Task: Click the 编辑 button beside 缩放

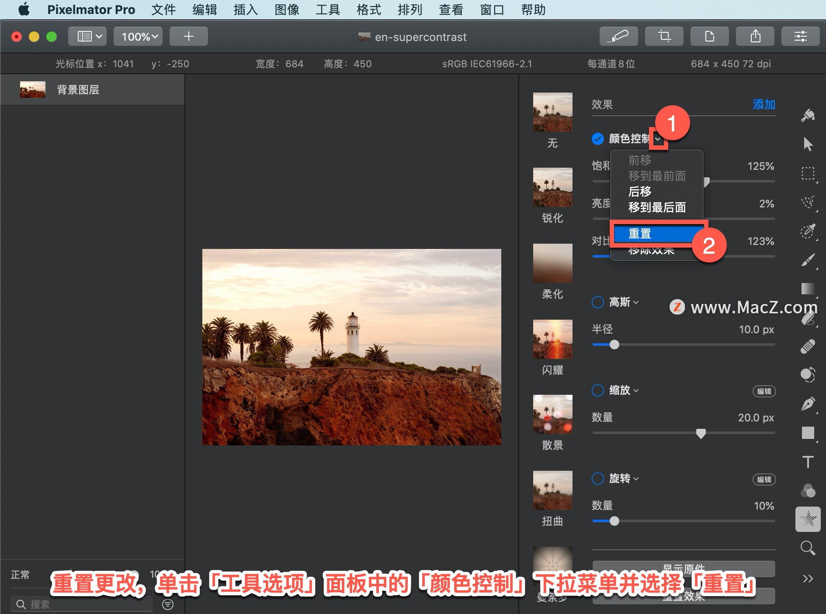Action: pos(764,391)
